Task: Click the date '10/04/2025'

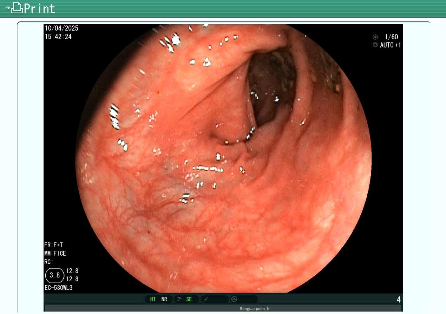Action: click(x=61, y=28)
